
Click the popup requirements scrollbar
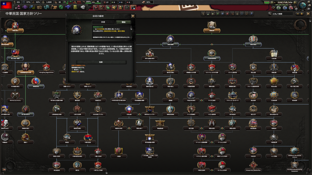[131, 32]
